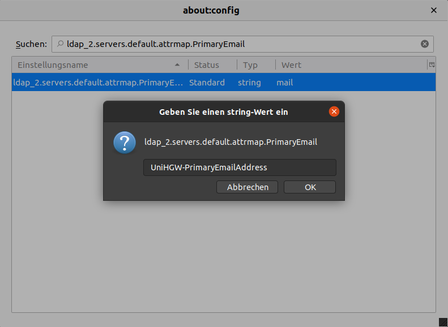Click the search magnifier icon
The height and width of the screenshot is (327, 448).
60,44
